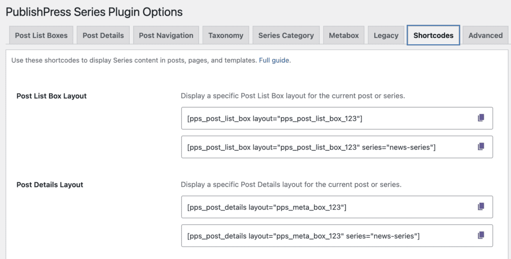Go to the Post Navigation tab
Screen dimensions: 511x259
[166, 35]
